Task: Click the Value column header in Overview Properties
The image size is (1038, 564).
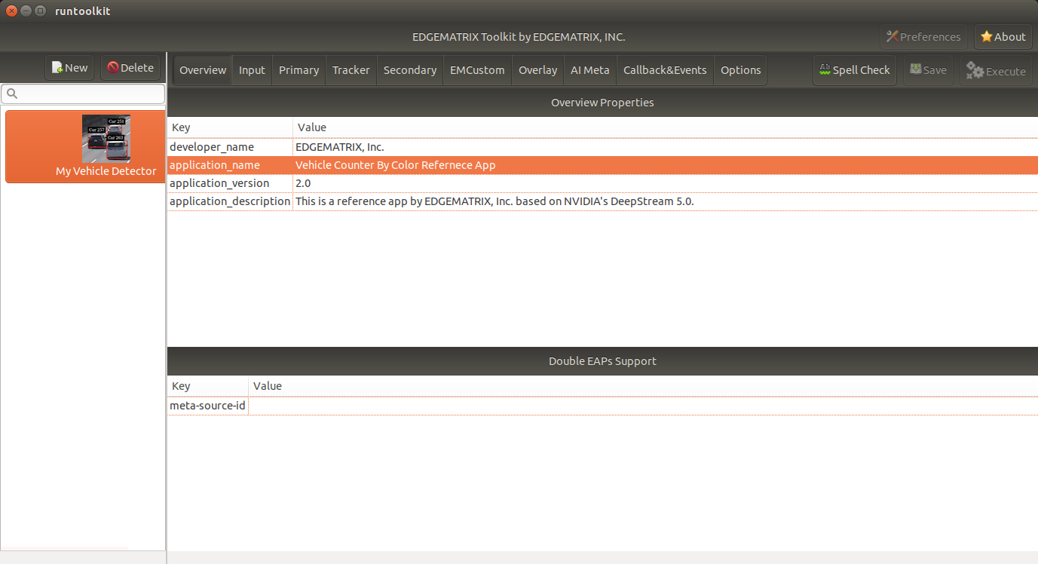Action: (x=666, y=127)
